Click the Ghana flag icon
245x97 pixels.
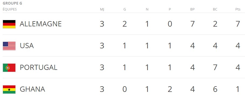coord(9,89)
